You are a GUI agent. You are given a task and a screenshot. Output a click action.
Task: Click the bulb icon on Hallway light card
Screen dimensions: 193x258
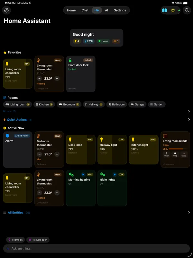coord(102,139)
